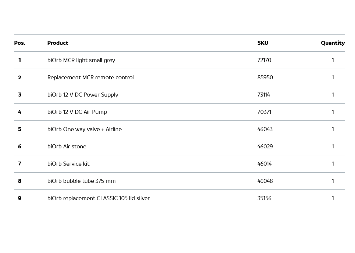Click the quantity value for SKU 46029
The width and height of the screenshot is (355, 253).
click(333, 147)
